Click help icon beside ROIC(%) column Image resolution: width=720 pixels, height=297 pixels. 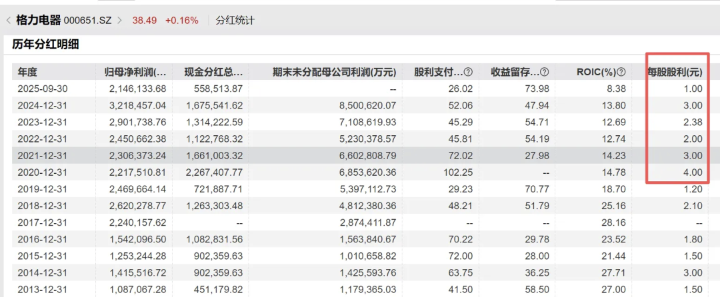(x=621, y=72)
